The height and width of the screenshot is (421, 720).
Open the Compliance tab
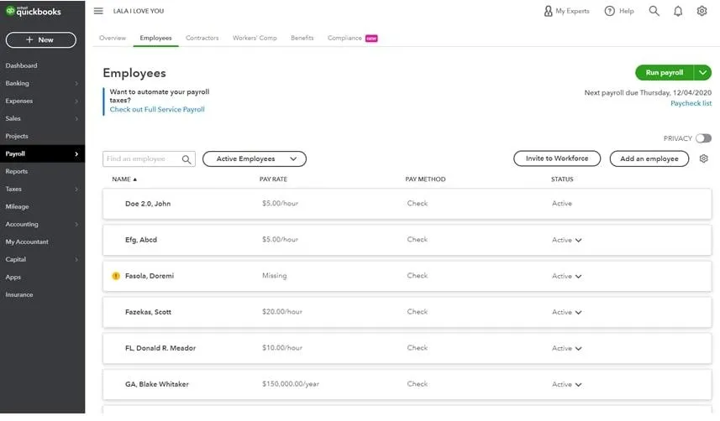point(344,38)
